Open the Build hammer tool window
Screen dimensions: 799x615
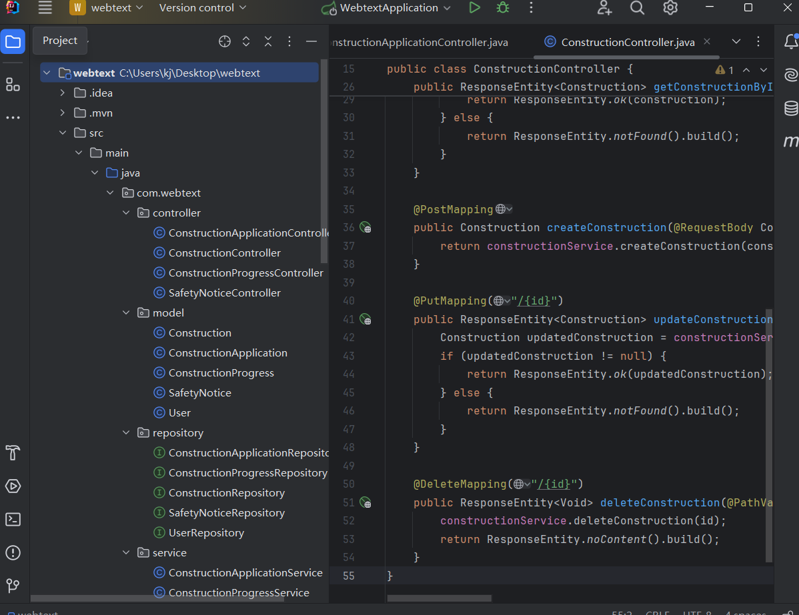[x=13, y=452]
